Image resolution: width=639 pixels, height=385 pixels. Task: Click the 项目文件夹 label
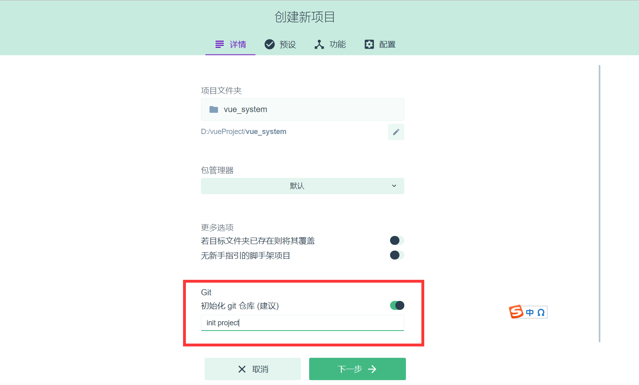[x=221, y=91]
